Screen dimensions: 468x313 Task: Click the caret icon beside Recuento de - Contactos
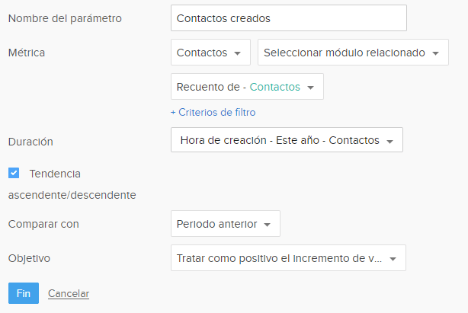310,88
